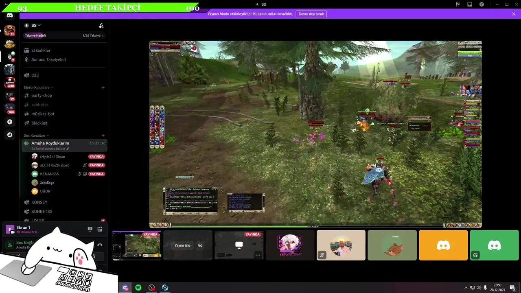Screen dimensions: 521x293
Task: Open more options on third stream tile
Action: (x=258, y=255)
